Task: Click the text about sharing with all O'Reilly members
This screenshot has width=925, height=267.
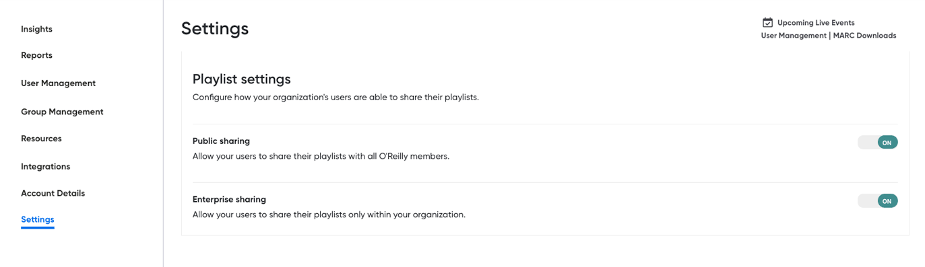Action: 321,156
